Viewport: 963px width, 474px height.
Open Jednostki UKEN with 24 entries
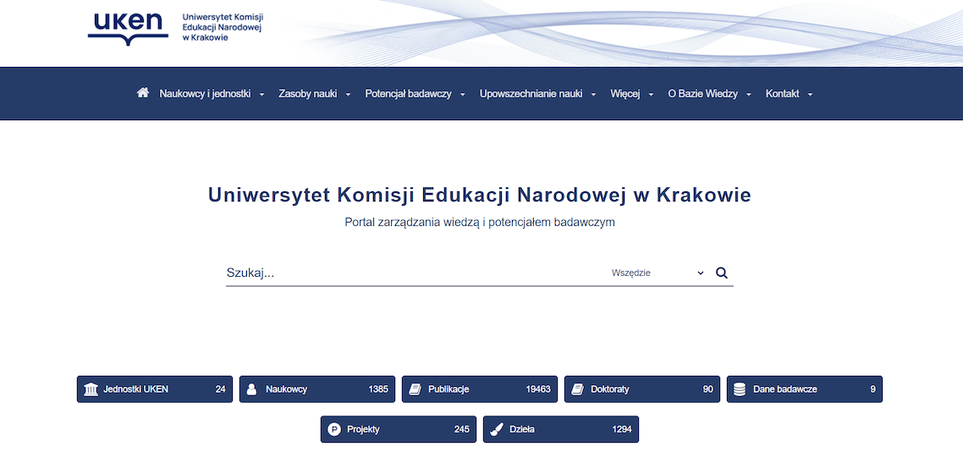155,389
